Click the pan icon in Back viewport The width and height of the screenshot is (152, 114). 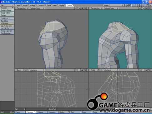tap(76, 70)
